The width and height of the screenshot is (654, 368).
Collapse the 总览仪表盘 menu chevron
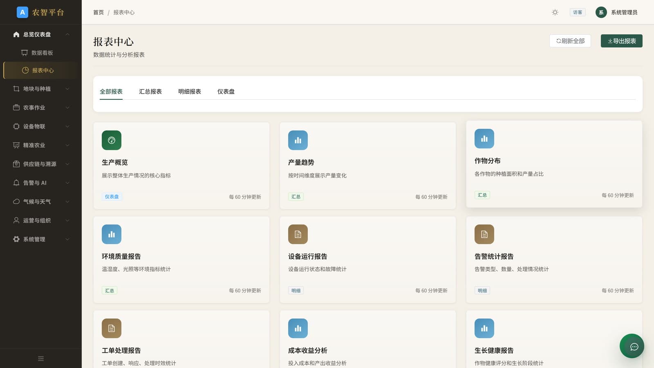click(67, 34)
